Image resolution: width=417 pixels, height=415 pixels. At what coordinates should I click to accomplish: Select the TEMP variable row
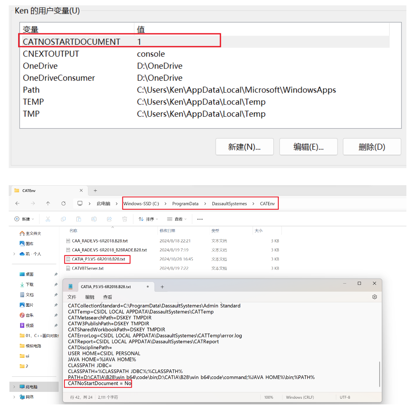[x=205, y=102]
